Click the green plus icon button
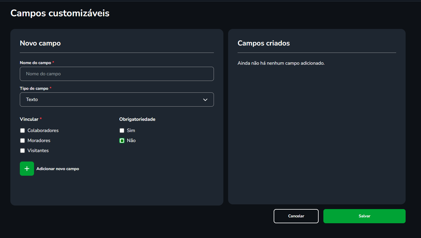This screenshot has width=421, height=238. (27, 169)
